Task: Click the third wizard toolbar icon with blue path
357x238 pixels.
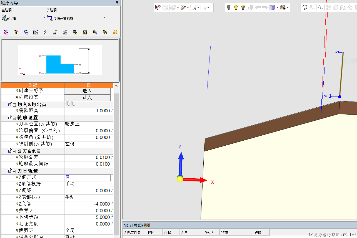Action: click(26, 32)
